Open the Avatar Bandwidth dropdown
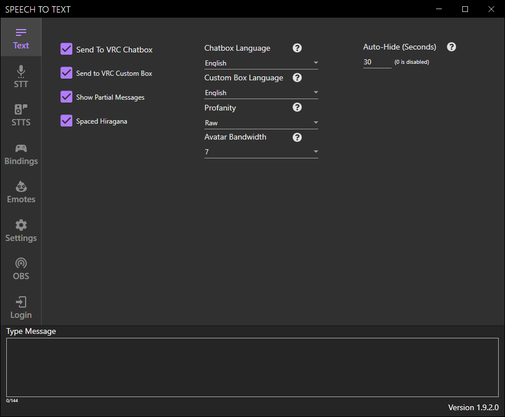This screenshot has width=505, height=417. point(261,152)
